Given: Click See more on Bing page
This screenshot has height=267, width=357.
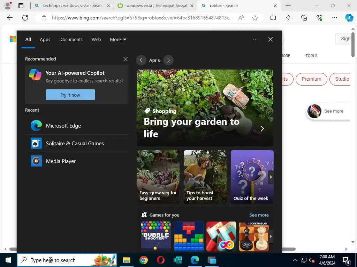Looking at the screenshot, I should [328, 111].
